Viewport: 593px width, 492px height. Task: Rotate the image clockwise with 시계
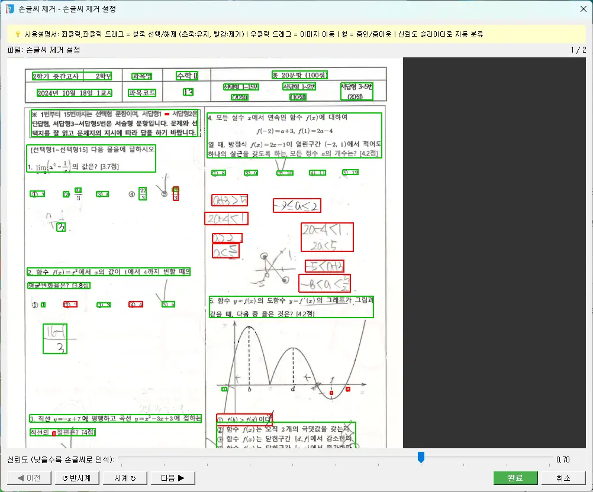click(124, 478)
